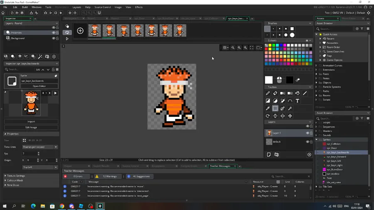This screenshot has width=374, height=210.
Task: Select the Eraser tool in Toolbox
Action: click(275, 93)
